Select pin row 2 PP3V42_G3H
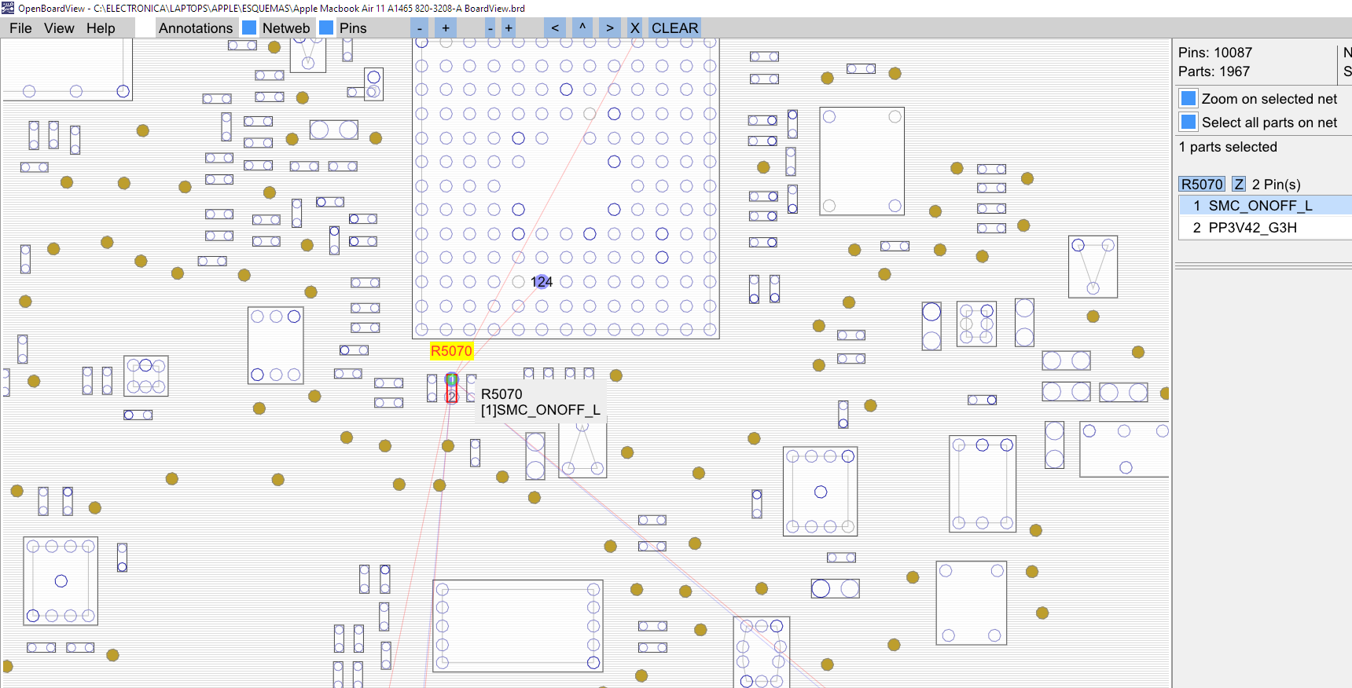This screenshot has width=1352, height=688. (1265, 228)
